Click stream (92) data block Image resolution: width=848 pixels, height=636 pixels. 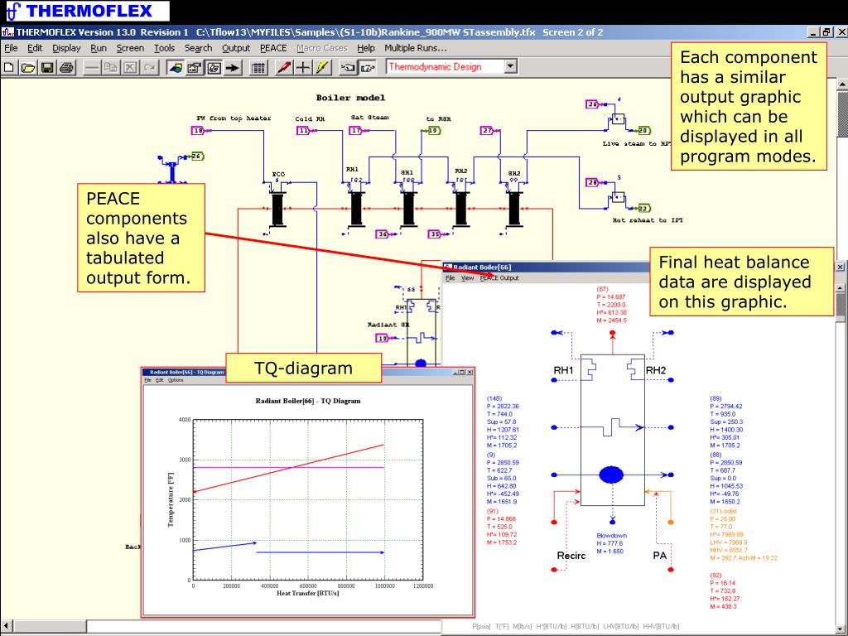click(725, 591)
